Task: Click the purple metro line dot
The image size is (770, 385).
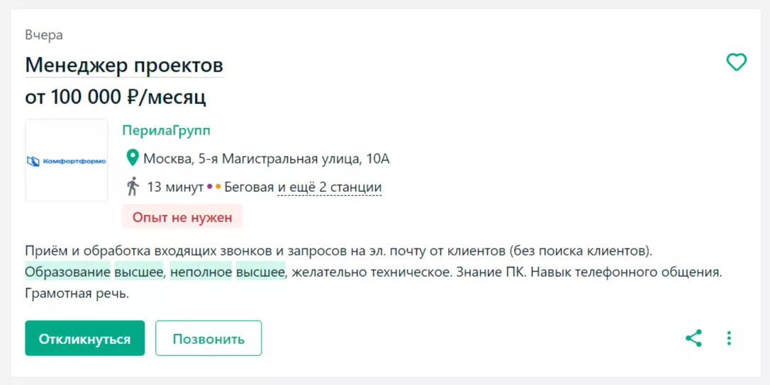Action: pos(210,188)
